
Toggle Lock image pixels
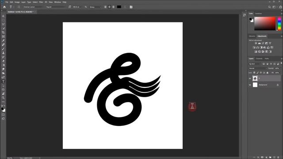(x=257, y=72)
